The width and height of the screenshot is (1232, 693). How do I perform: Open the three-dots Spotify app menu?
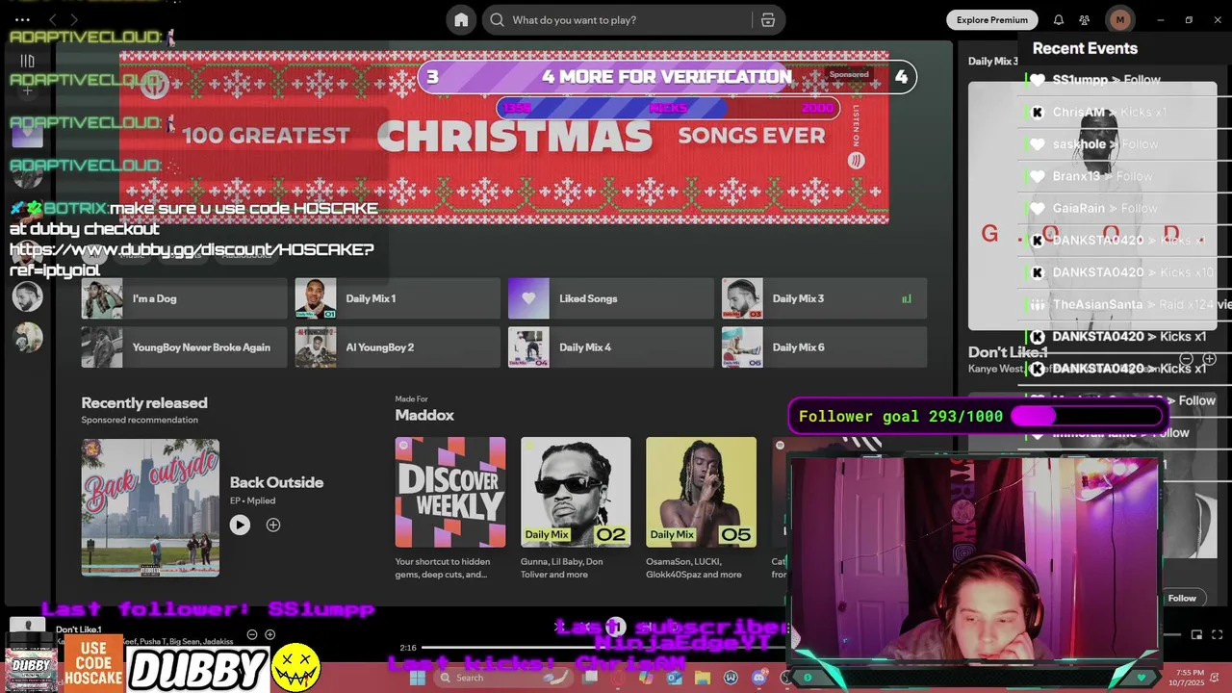tap(21, 19)
